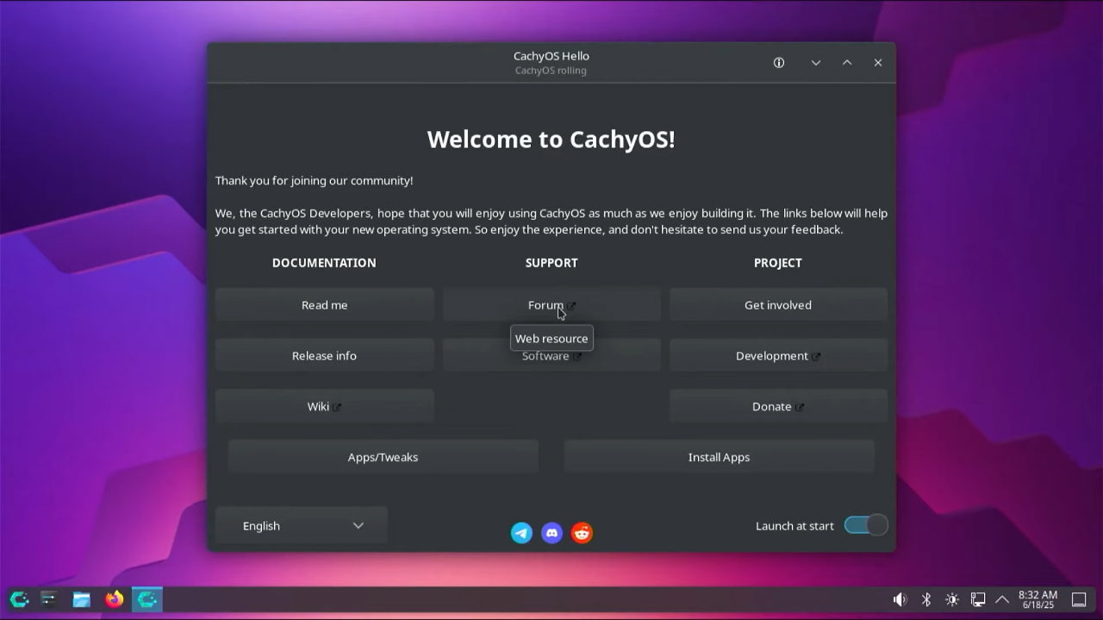Open the Telegram community icon

pos(521,533)
